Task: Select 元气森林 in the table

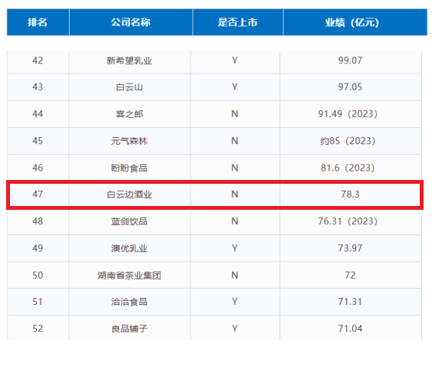Action: [129, 141]
